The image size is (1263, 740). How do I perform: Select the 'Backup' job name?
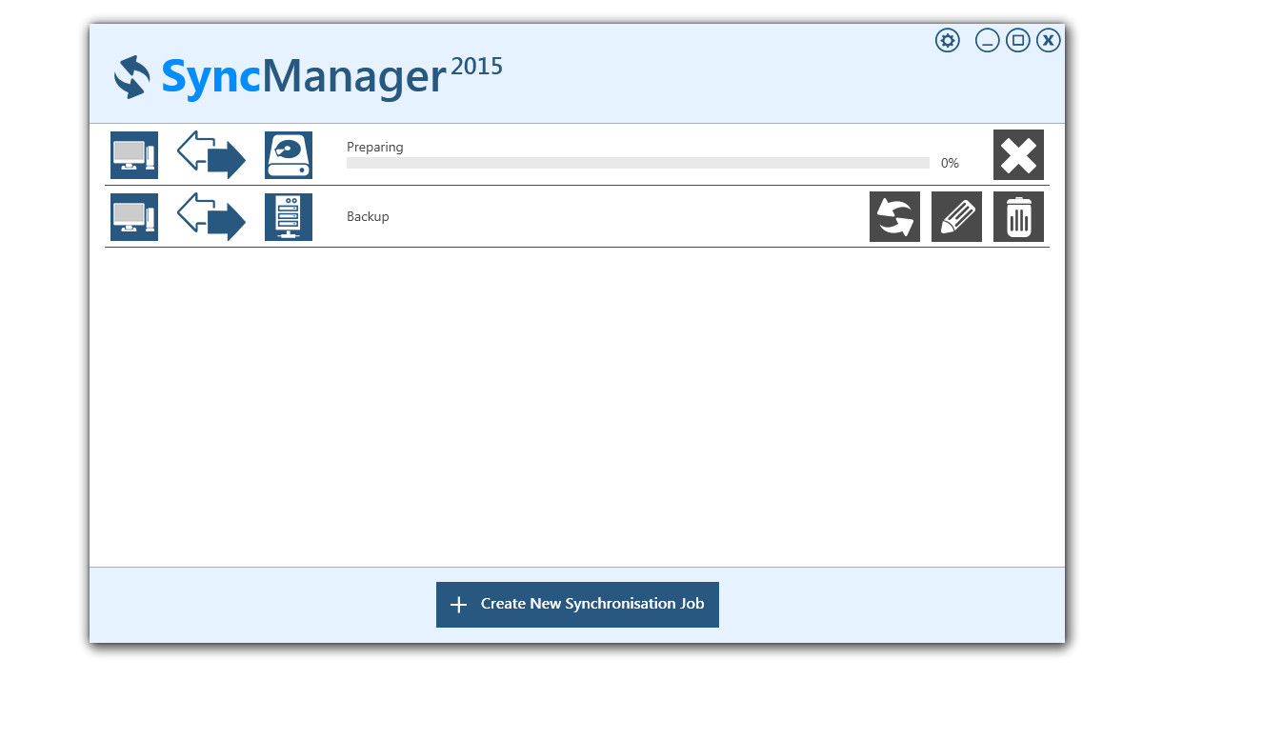pos(368,216)
